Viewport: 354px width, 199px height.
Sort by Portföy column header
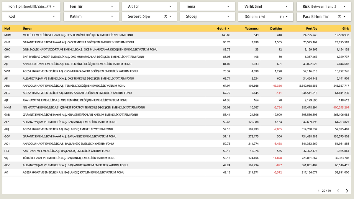coord(312,29)
